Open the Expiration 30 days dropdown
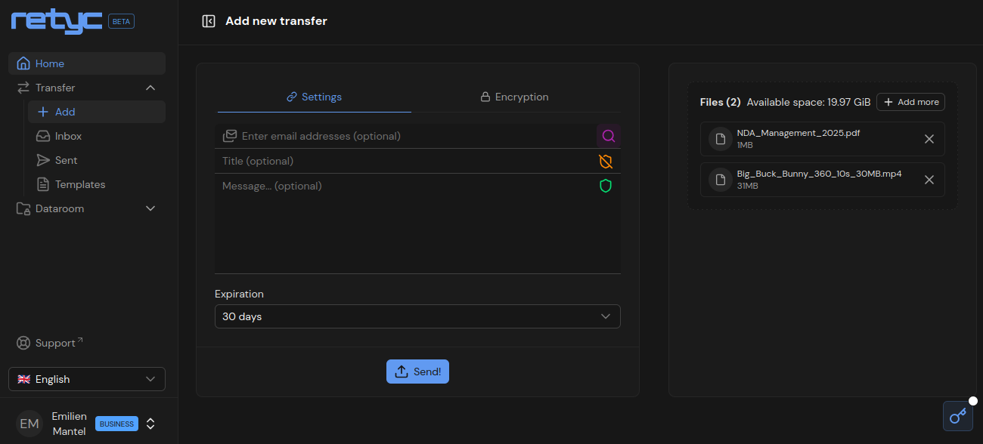The image size is (983, 444). 417,316
